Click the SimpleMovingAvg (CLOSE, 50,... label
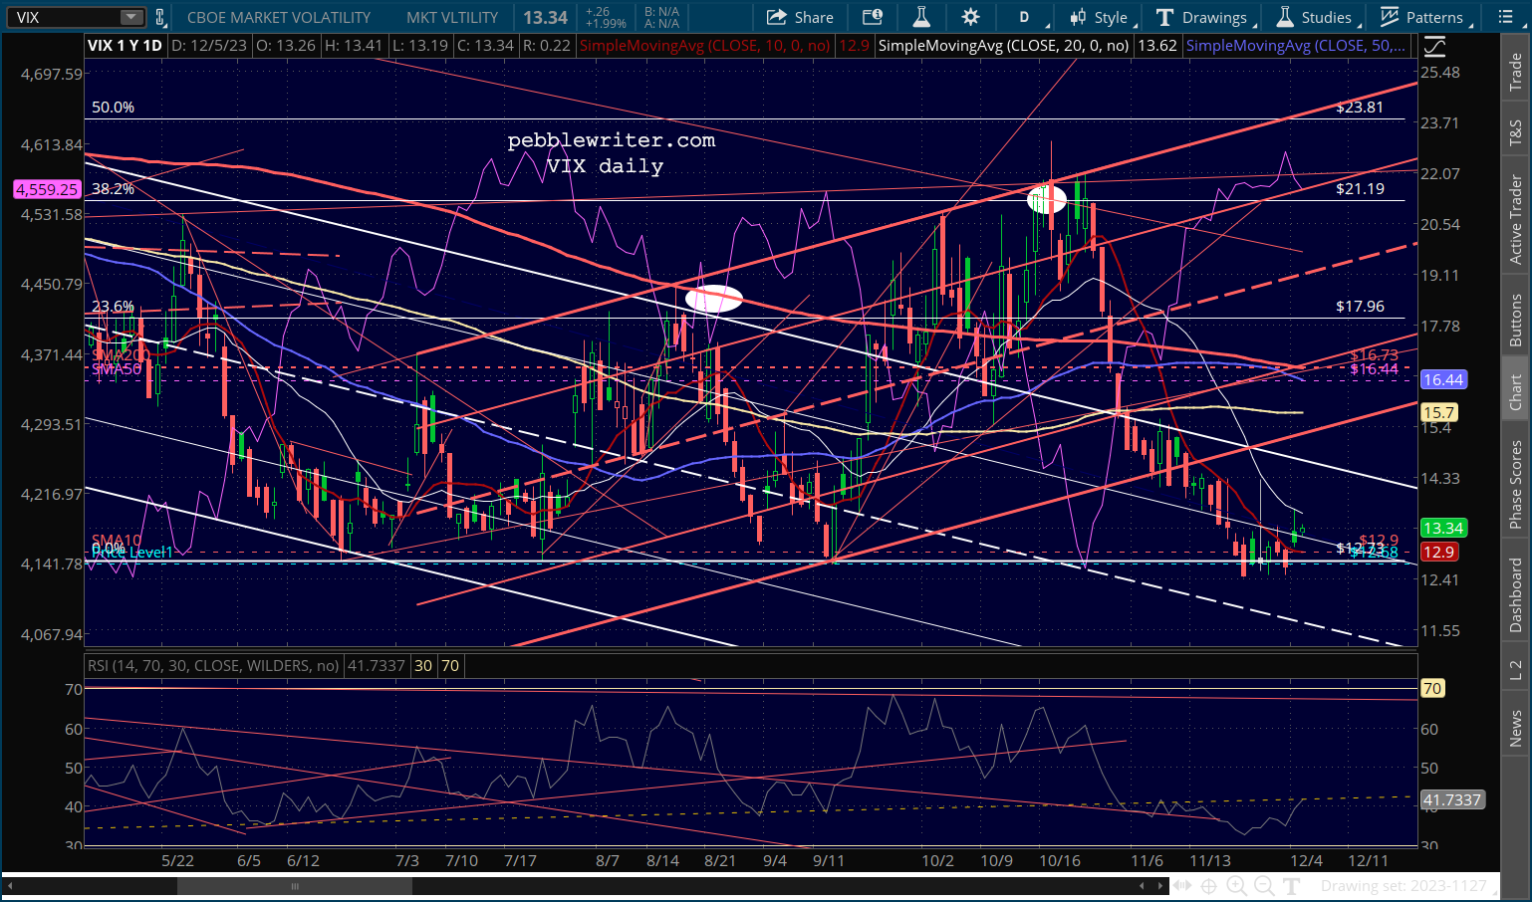This screenshot has width=1532, height=902. pyautogui.click(x=1297, y=46)
